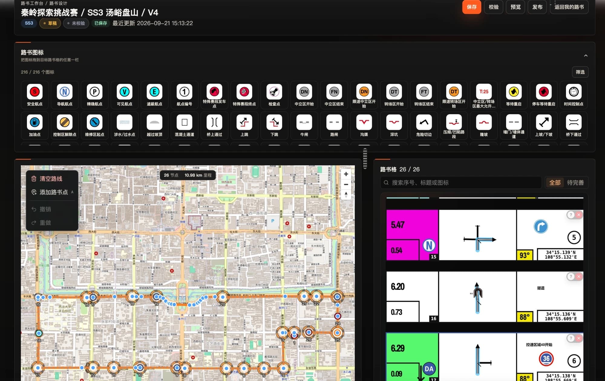Select the 可见航点 icon
This screenshot has height=381, width=605.
point(124,95)
